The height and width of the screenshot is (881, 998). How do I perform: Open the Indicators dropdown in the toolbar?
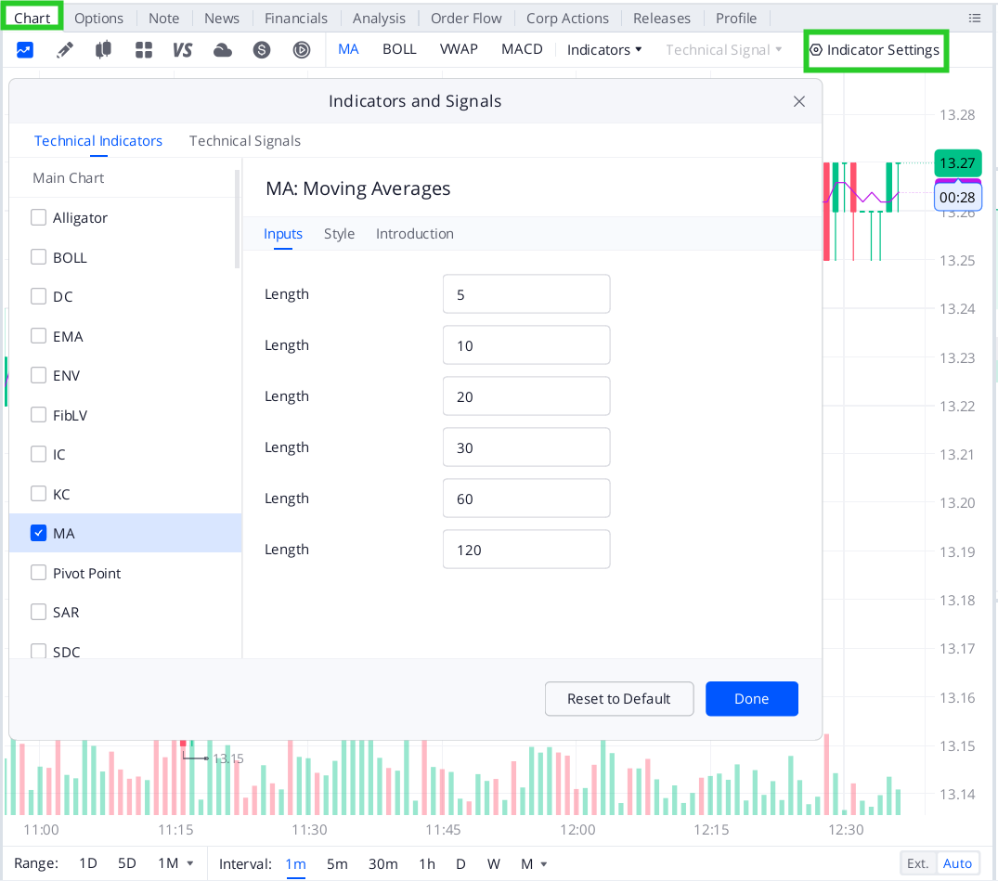click(x=604, y=49)
